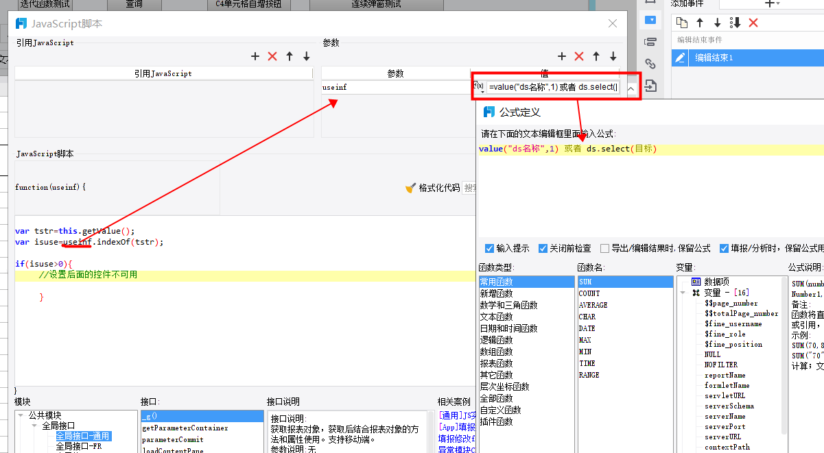Select _g() in interface list
The width and height of the screenshot is (824, 453).
point(202,416)
